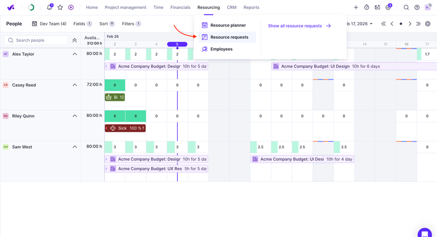Viewport: 437px width, 237px height.
Task: Click the plus add-new icon
Action: click(x=356, y=8)
